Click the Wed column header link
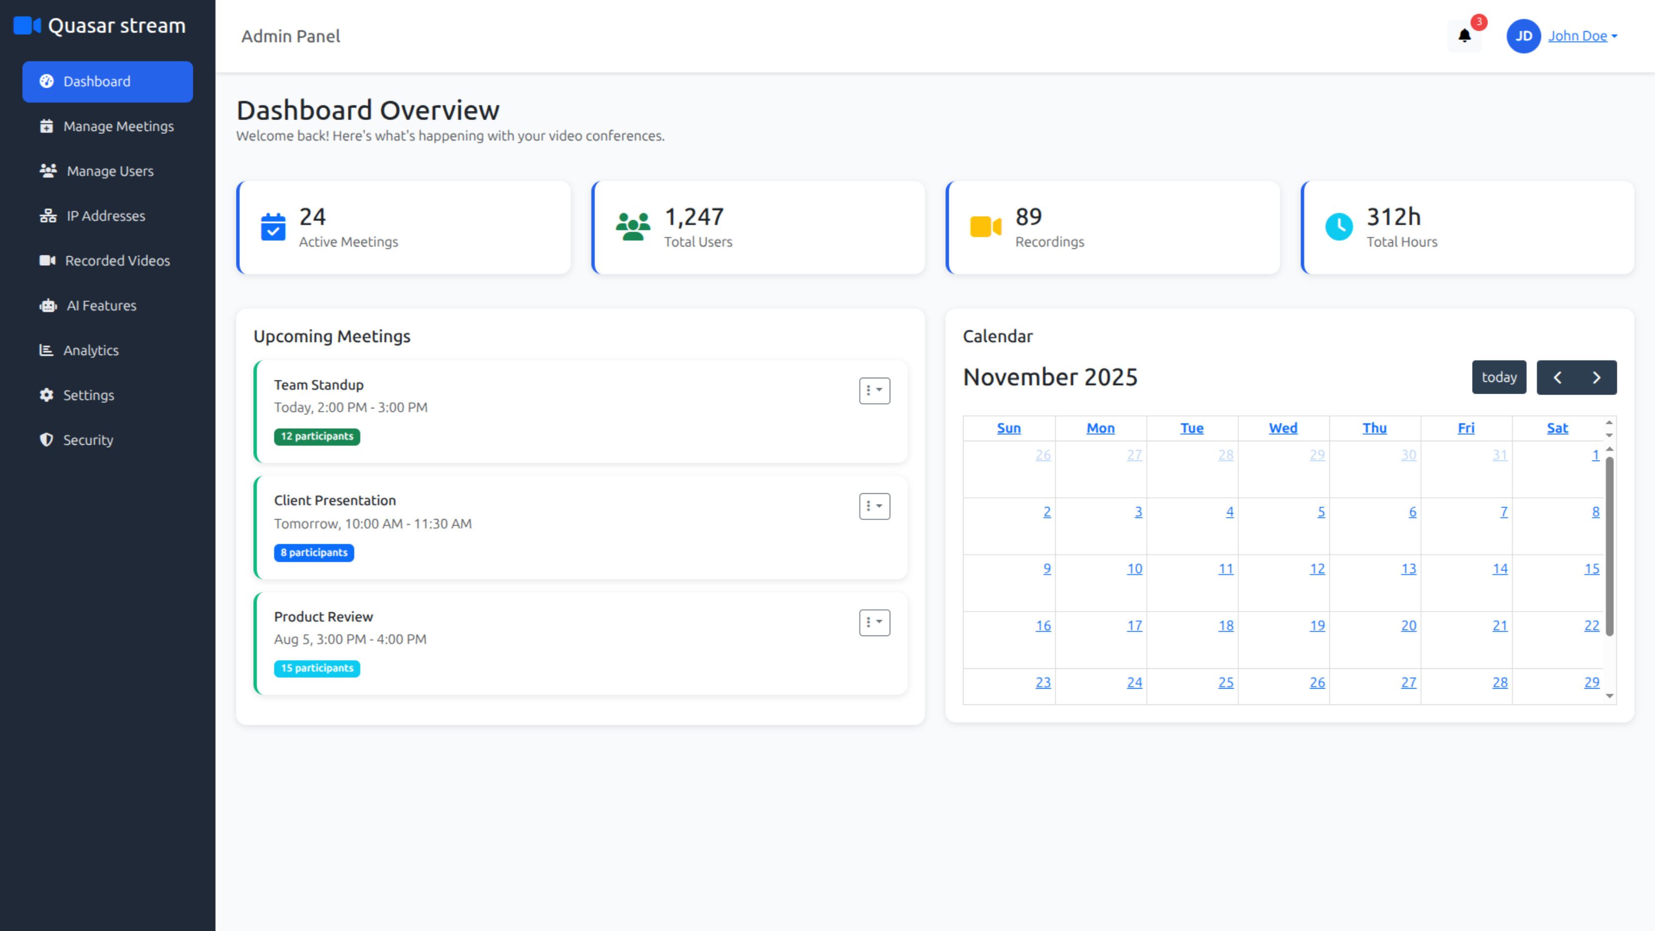 pos(1283,428)
